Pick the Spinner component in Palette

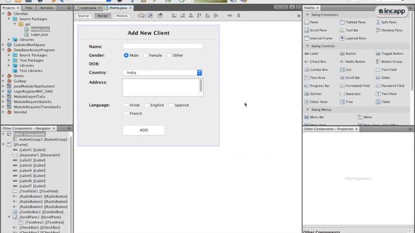tap(313, 94)
